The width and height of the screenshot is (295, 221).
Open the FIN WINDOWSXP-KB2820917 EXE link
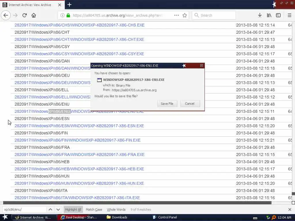(x=77, y=140)
